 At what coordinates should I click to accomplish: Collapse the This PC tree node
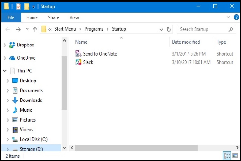point(5,71)
